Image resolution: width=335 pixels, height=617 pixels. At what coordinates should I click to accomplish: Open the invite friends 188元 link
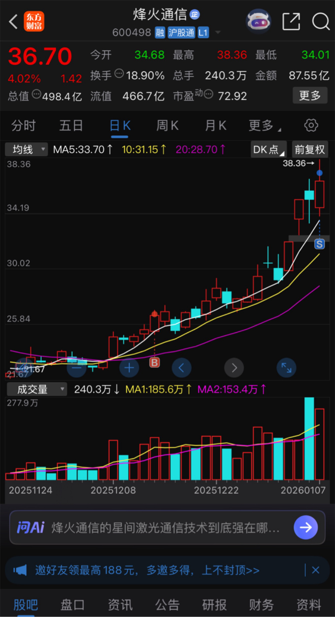147,570
